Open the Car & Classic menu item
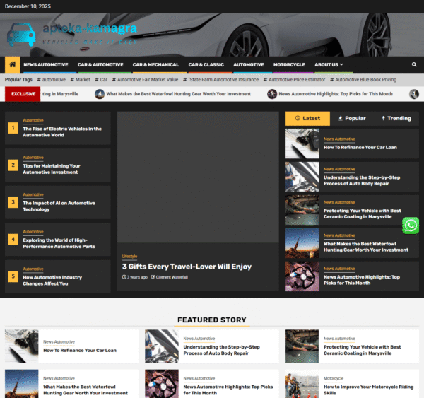The height and width of the screenshot is (398, 424). click(x=206, y=65)
